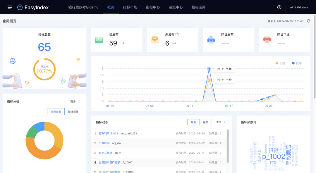This screenshot has height=173, width=316.
Task: Open the 当日账户资产总额 indicator link
Action: click(x=109, y=162)
